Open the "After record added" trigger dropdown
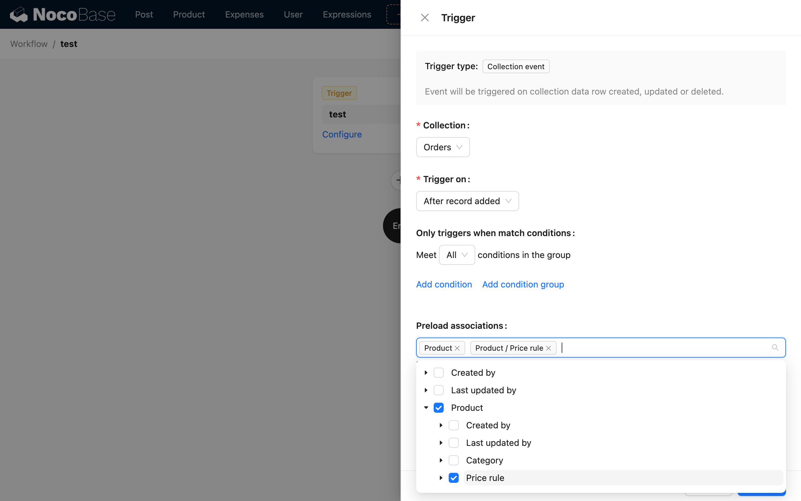Screen dimensions: 801x501 click(x=467, y=201)
